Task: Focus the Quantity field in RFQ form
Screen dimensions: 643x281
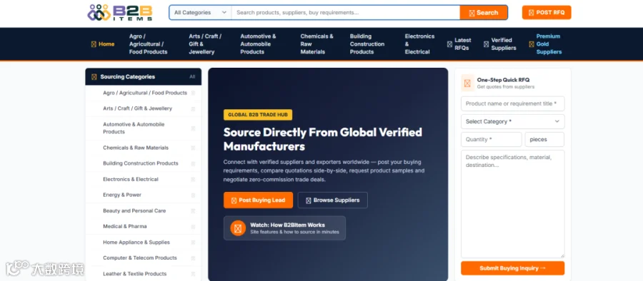Action: (x=492, y=140)
